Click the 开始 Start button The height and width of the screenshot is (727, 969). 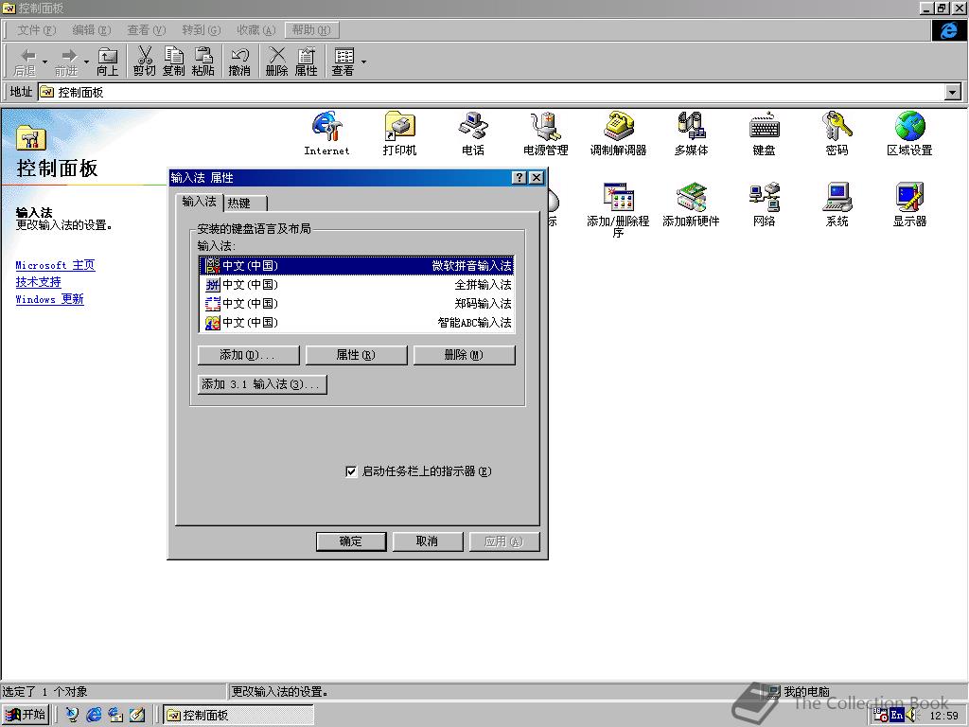pos(26,715)
